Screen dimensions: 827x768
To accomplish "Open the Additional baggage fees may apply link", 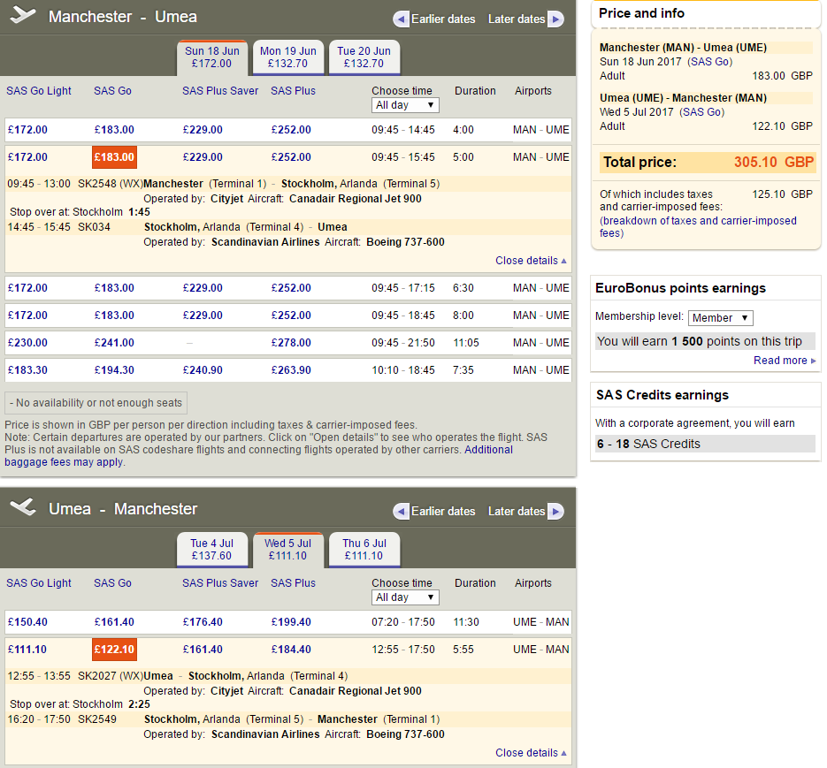I will (258, 456).
